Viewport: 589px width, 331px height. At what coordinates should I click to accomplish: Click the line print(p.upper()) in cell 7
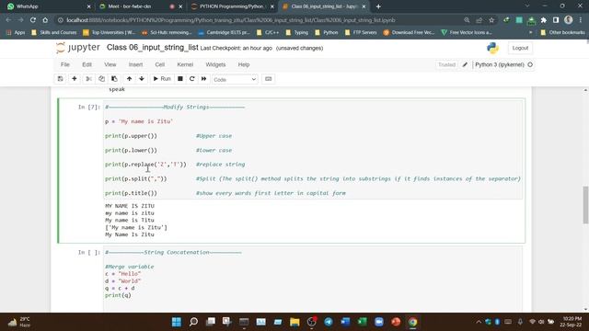[x=131, y=136]
